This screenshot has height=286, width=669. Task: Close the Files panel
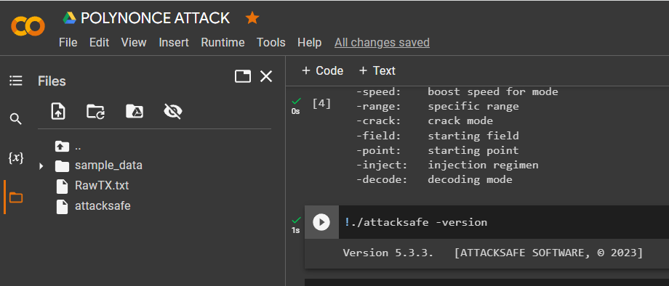pos(266,77)
